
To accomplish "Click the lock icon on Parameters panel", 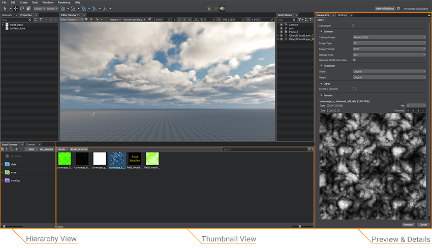I will (x=429, y=15).
